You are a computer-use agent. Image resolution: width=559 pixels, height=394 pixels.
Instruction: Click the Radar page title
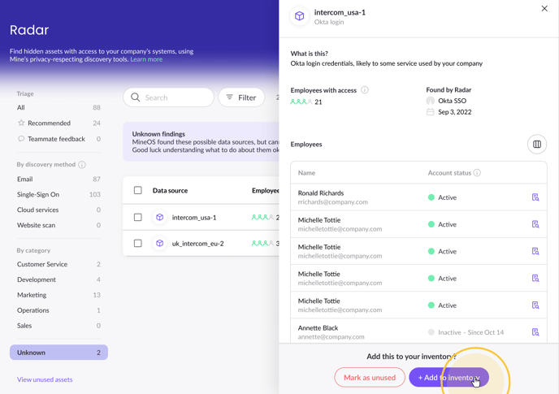(x=29, y=30)
